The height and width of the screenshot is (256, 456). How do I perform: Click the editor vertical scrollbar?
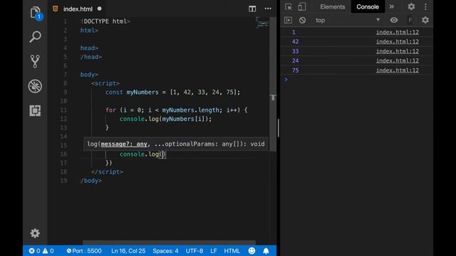pos(273,84)
